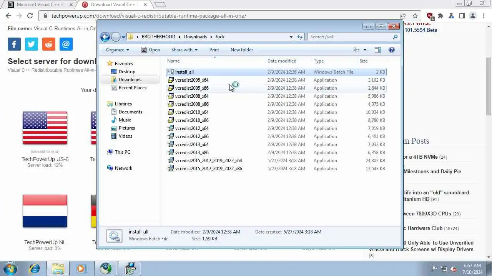The height and width of the screenshot is (276, 492).
Task: Open the address bar history dropdown
Action: [291, 37]
